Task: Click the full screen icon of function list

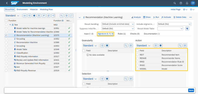Action: (71, 15)
